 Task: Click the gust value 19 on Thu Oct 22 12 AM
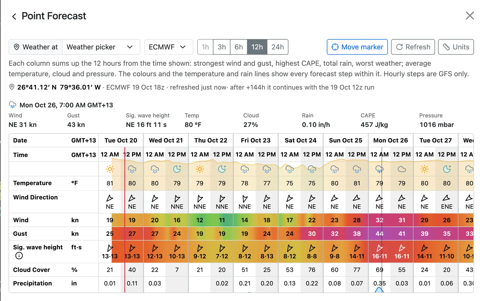pyautogui.click(x=200, y=234)
